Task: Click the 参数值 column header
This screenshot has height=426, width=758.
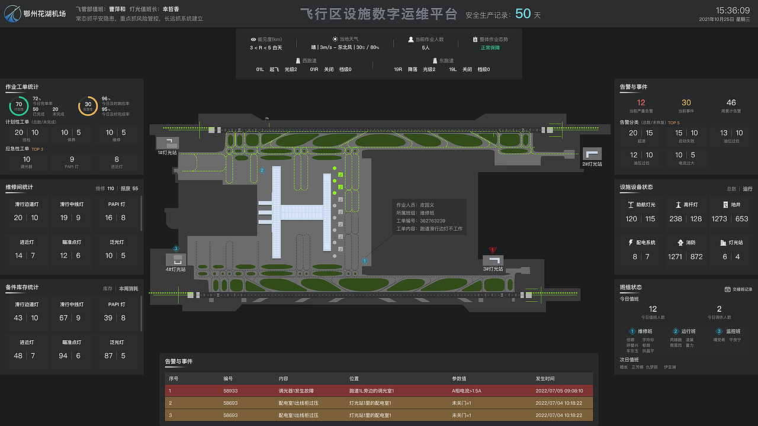Action: point(459,379)
